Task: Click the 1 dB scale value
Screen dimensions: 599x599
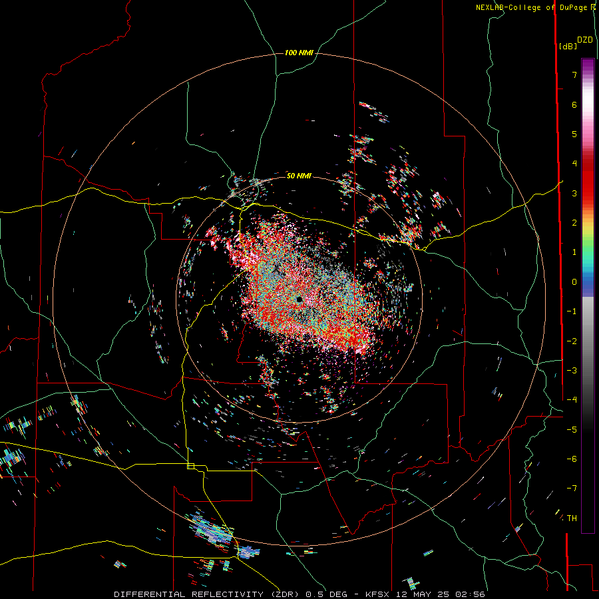Action: [x=574, y=252]
